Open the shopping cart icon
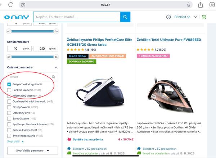The image size is (216, 158). click(x=204, y=17)
